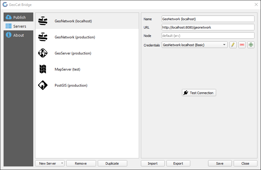The image size is (261, 170).
Task: Select PostGIS (production) server label
Action: [x=71, y=85]
